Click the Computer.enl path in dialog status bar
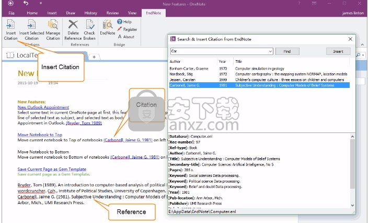The image size is (369, 223). (202, 211)
